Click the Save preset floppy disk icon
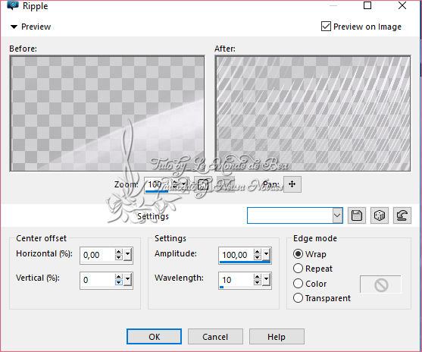The height and width of the screenshot is (352, 422). tap(357, 215)
